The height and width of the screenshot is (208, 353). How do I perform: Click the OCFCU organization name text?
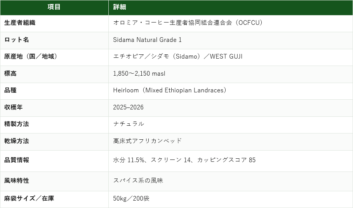[x=188, y=23]
